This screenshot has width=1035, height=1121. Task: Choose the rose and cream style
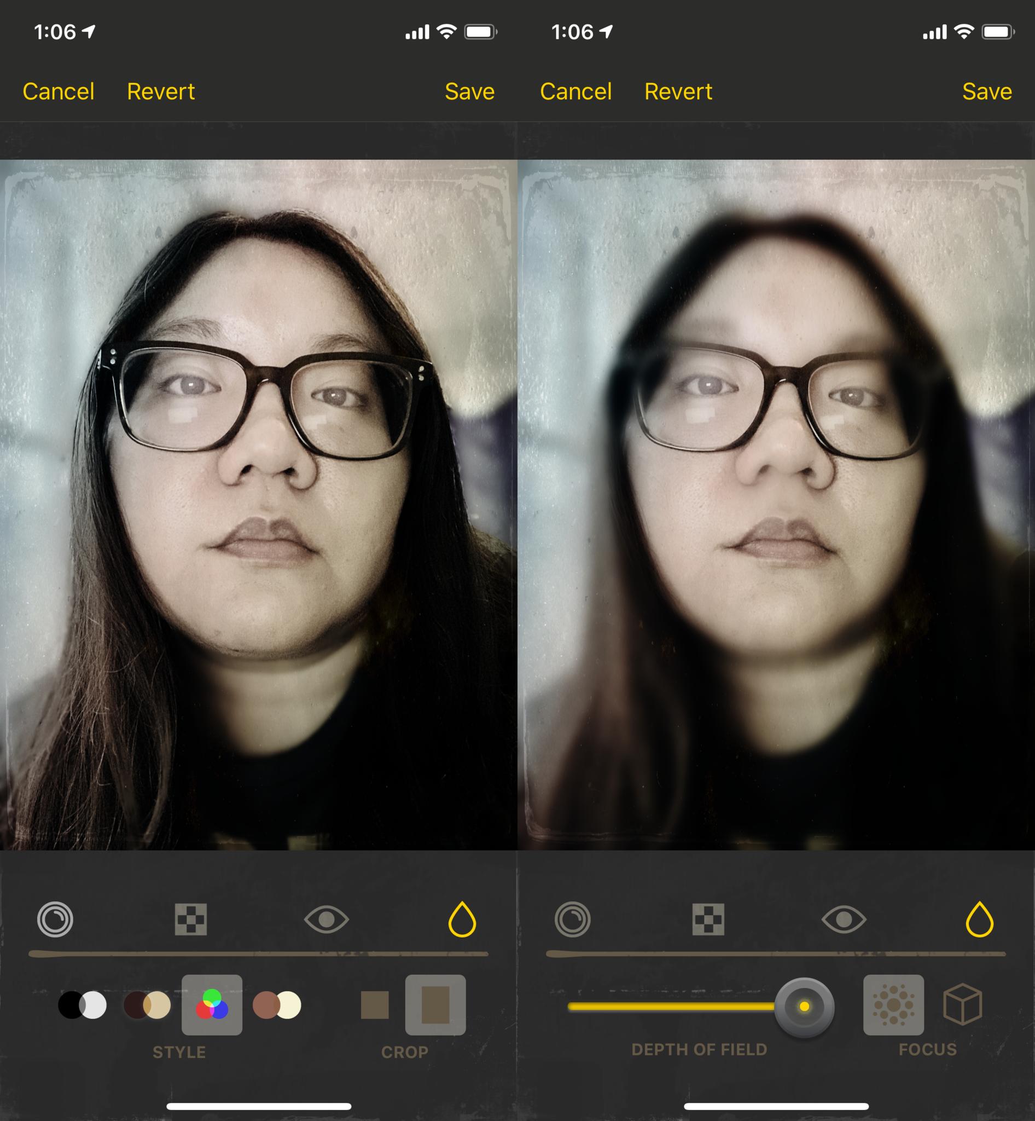point(277,1005)
